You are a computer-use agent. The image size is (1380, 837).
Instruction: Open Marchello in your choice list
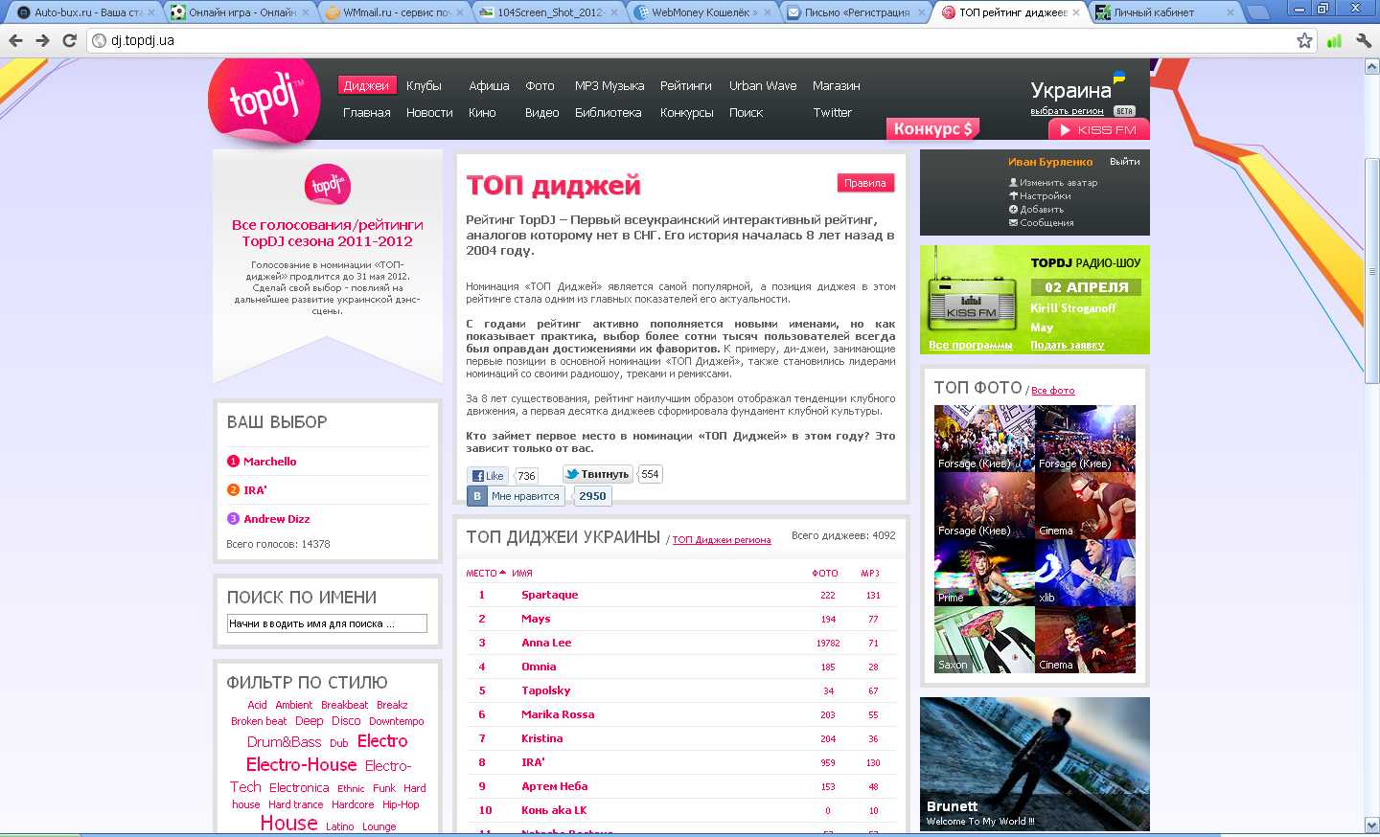269,462
